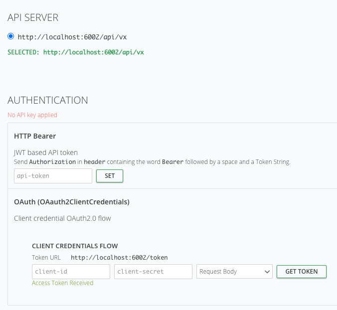The image size is (337, 310).
Task: Open the Request Body dropdown
Action: point(234,272)
